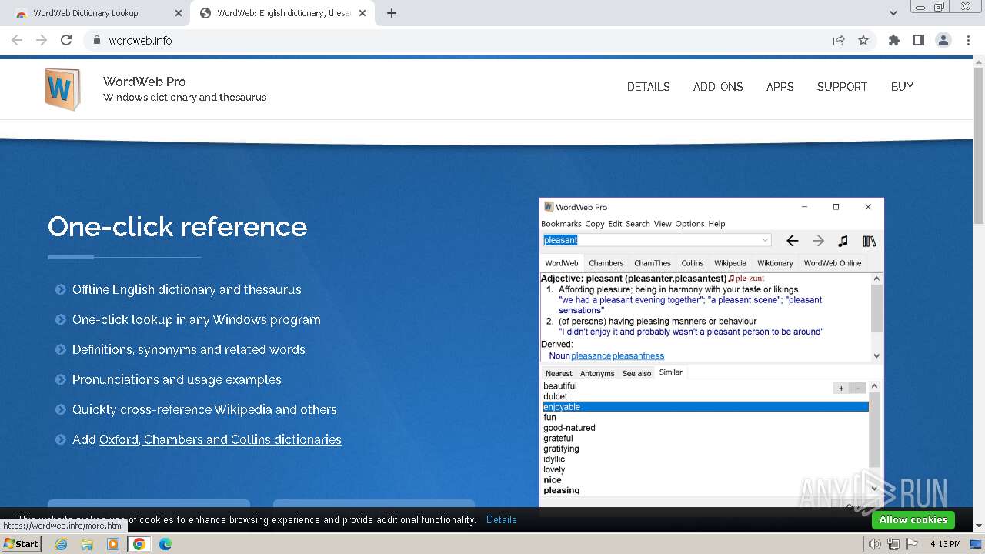Click the address bar URL field

pos(462,40)
